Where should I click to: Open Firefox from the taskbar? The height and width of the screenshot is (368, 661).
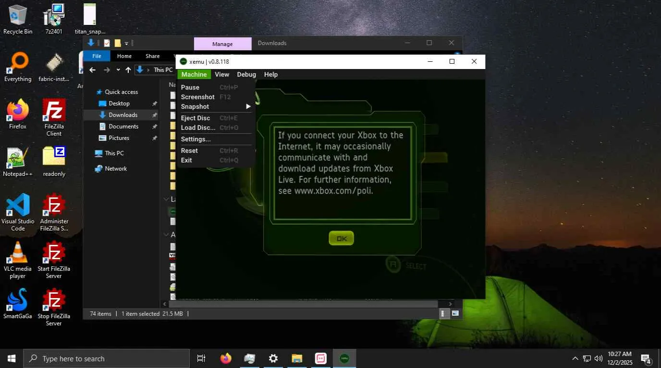[x=226, y=358]
